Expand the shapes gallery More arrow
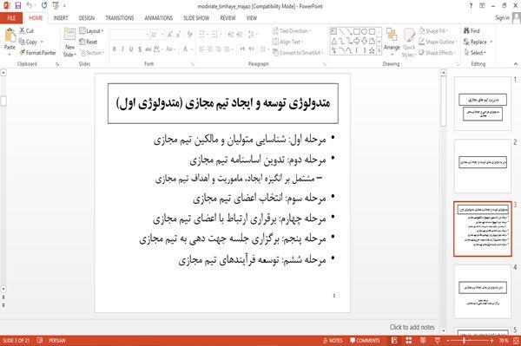This screenshot has height=346, width=521. 379,51
